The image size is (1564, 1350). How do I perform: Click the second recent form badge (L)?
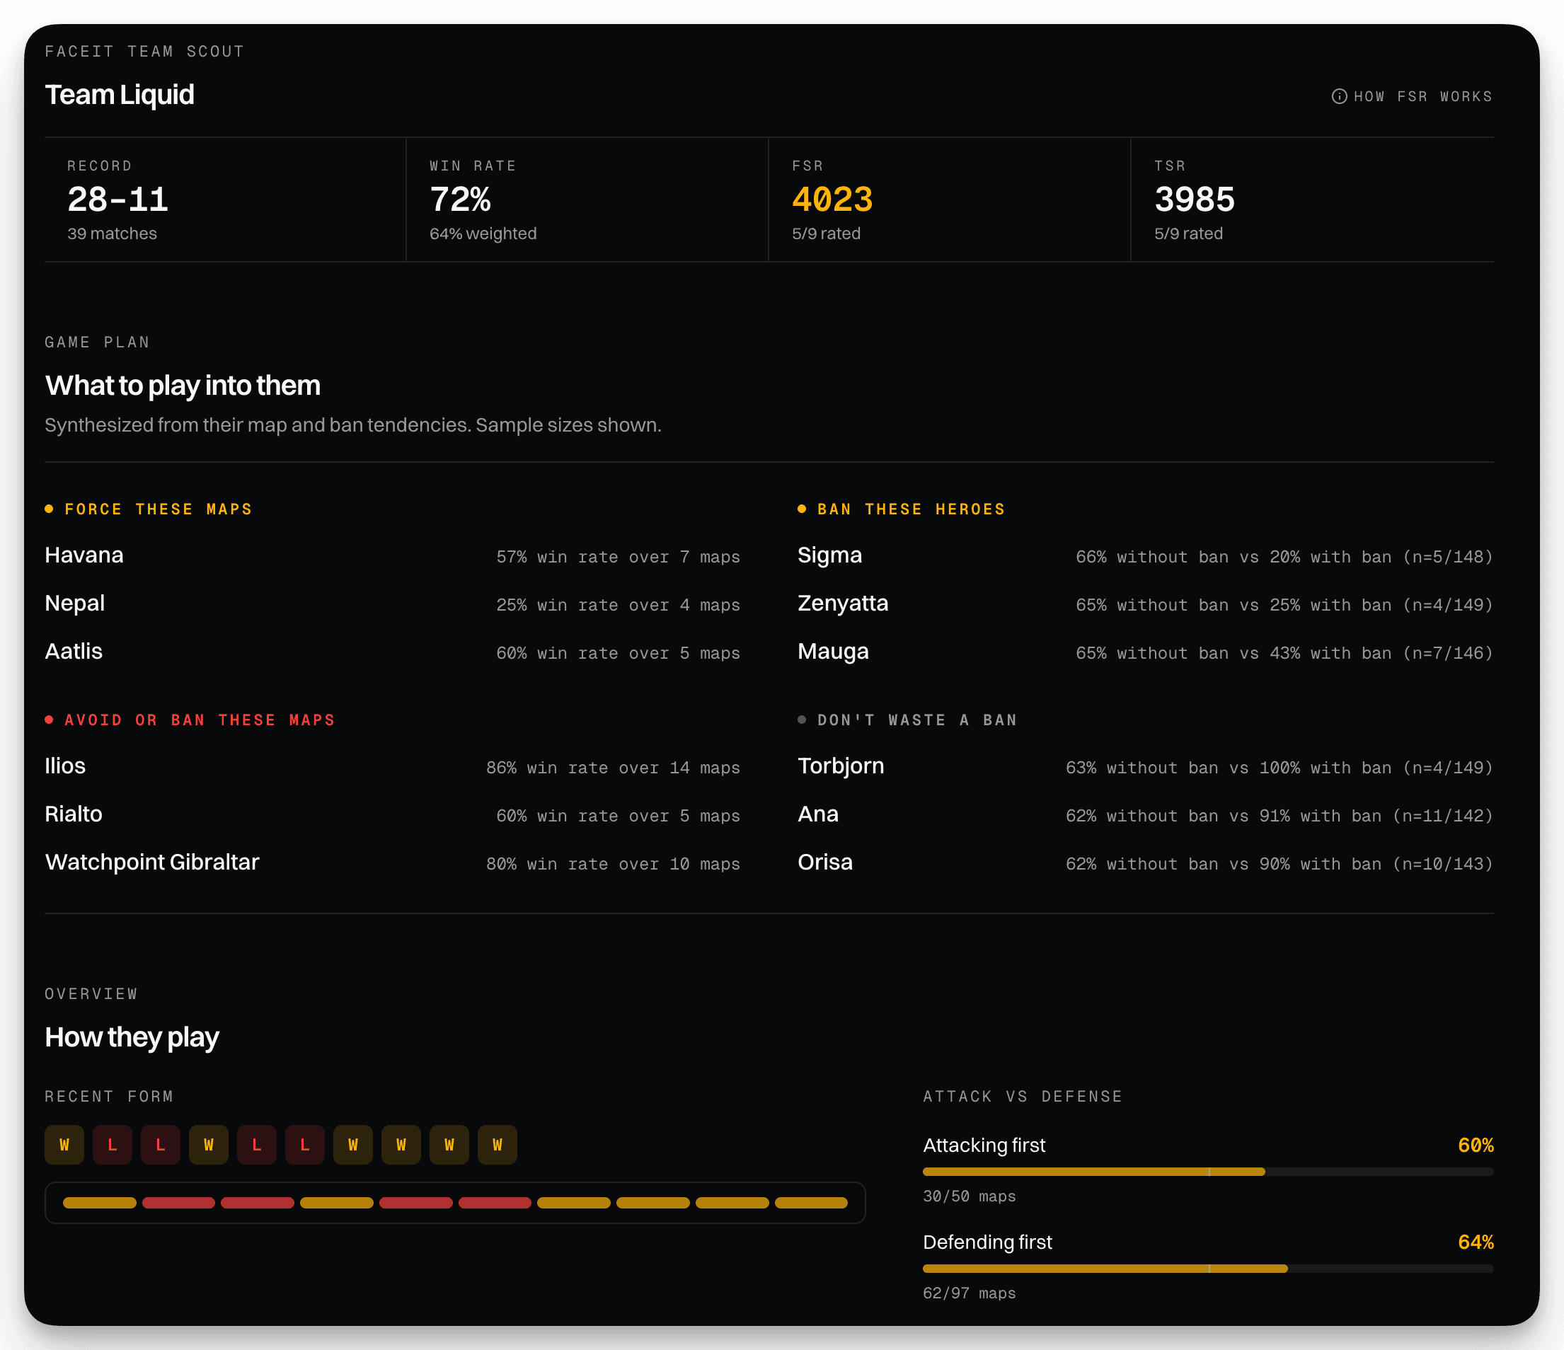(113, 1145)
